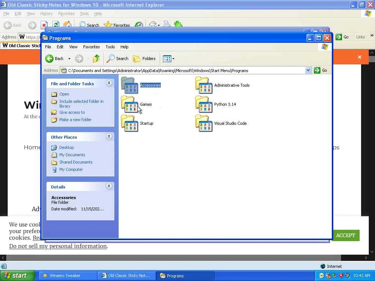Screen dimensions: 375x281
Task: Collapse the Other Places panel
Action: click(x=109, y=136)
